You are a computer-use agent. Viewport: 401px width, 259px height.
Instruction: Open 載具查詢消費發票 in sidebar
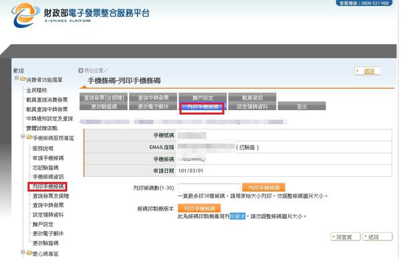[x=47, y=100]
